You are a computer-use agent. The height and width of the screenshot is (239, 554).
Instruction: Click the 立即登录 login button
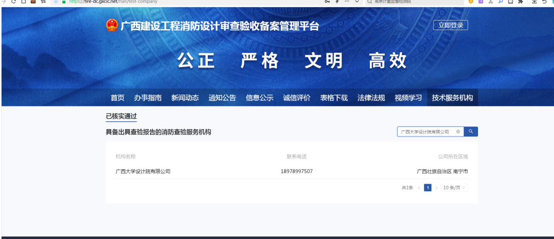(451, 25)
